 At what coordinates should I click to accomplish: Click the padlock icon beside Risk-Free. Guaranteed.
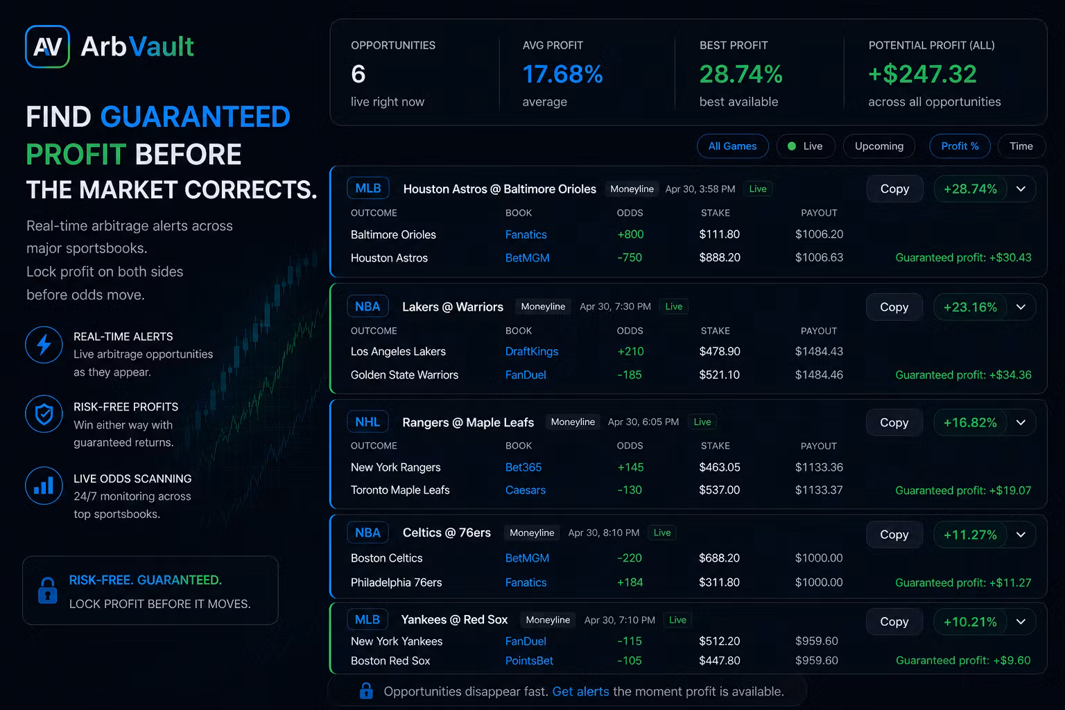click(x=48, y=590)
